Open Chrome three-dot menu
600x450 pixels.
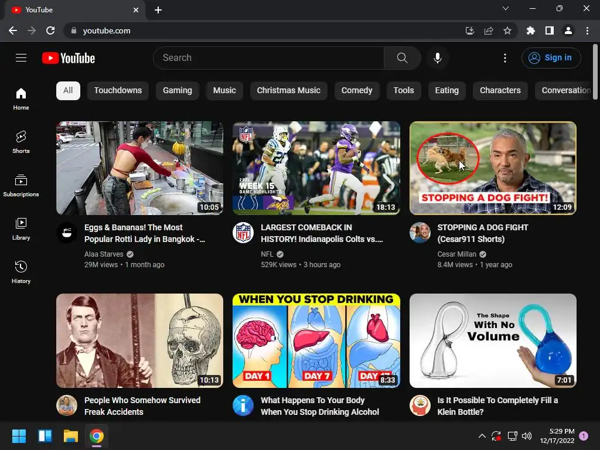point(587,30)
